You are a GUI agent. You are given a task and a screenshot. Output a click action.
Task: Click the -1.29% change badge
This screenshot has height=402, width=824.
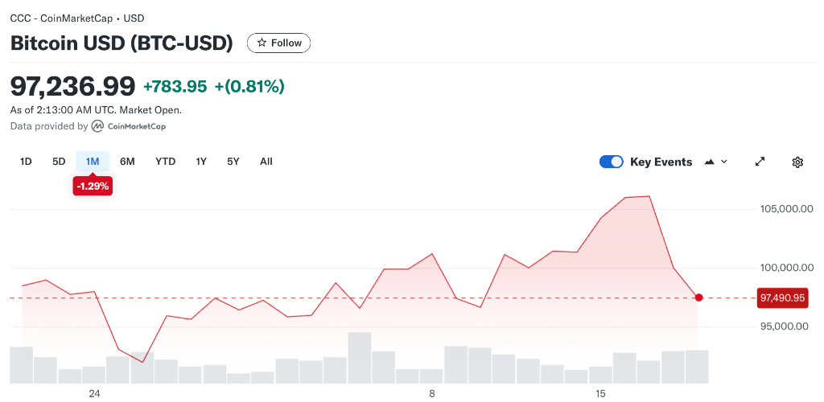pos(93,187)
